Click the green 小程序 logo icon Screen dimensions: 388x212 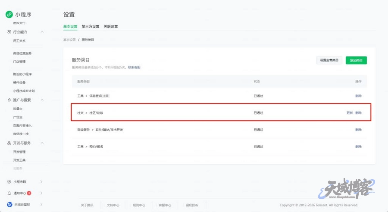pos(9,15)
